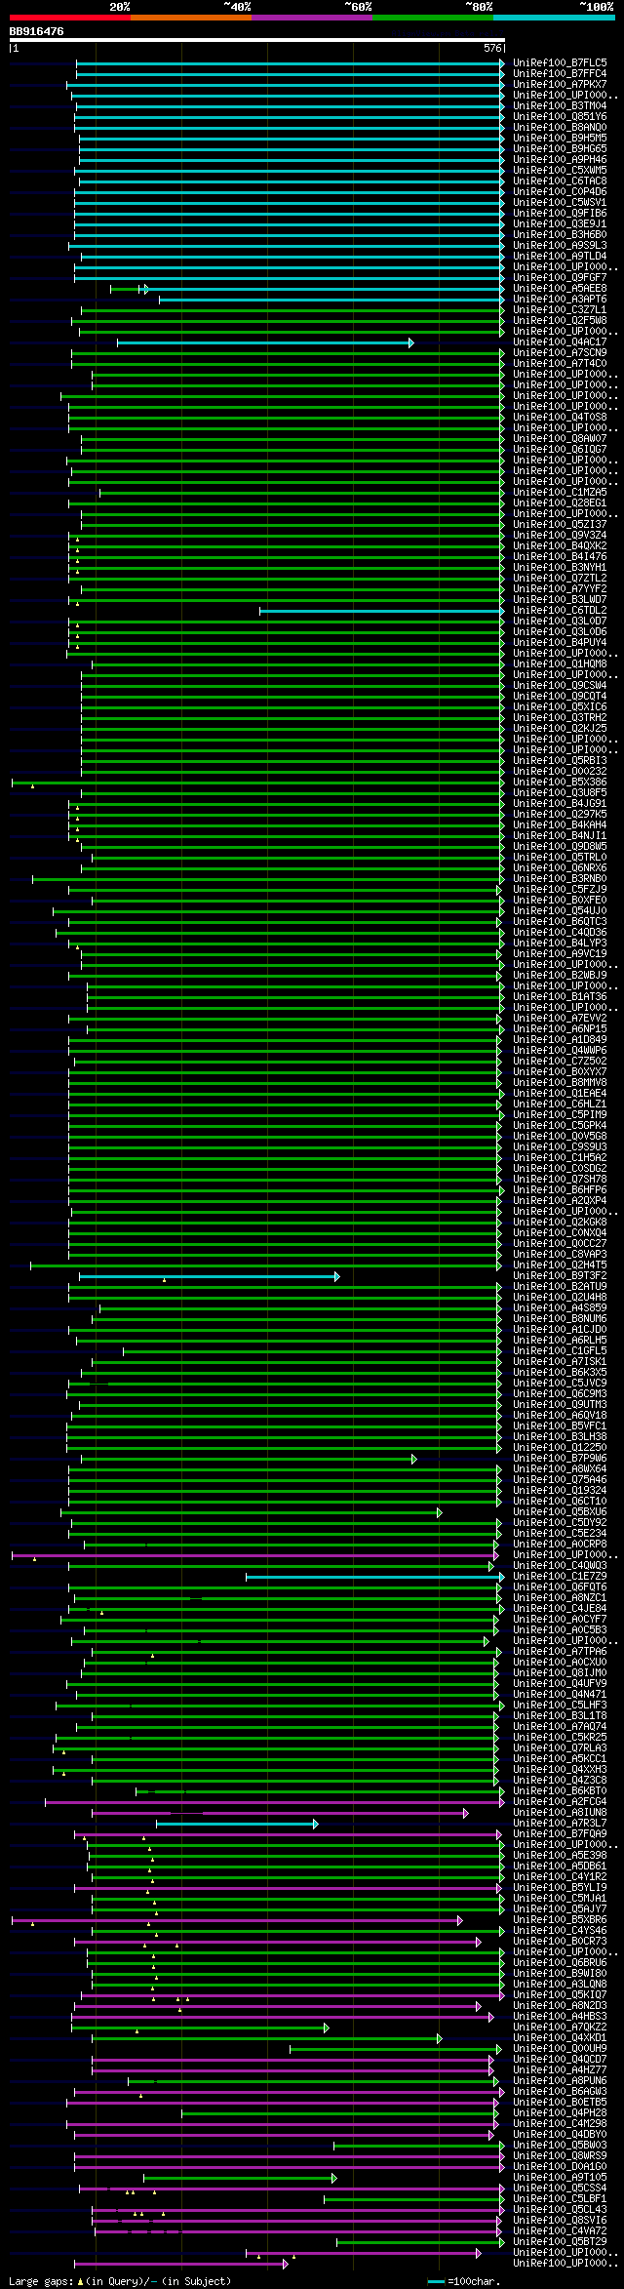
Task: Click the red ~20% identity legend segment
Action: (70, 18)
